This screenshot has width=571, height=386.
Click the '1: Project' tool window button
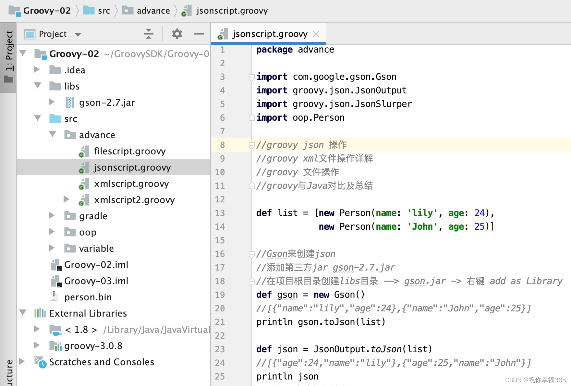pos(9,52)
